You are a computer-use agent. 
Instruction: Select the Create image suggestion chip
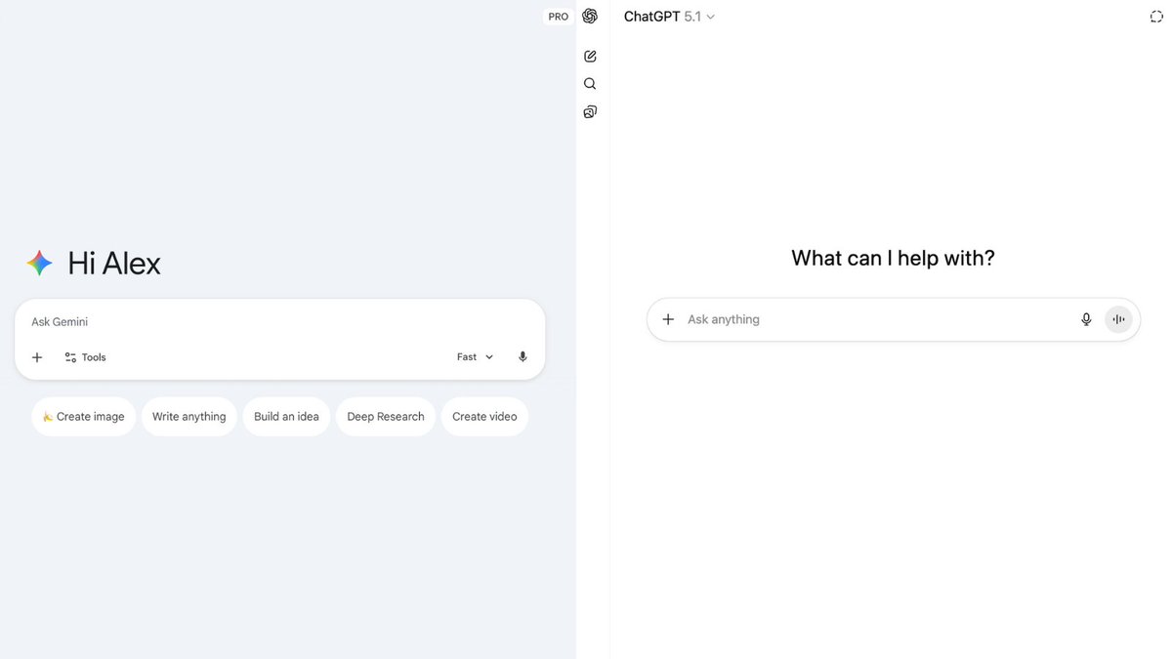84,417
